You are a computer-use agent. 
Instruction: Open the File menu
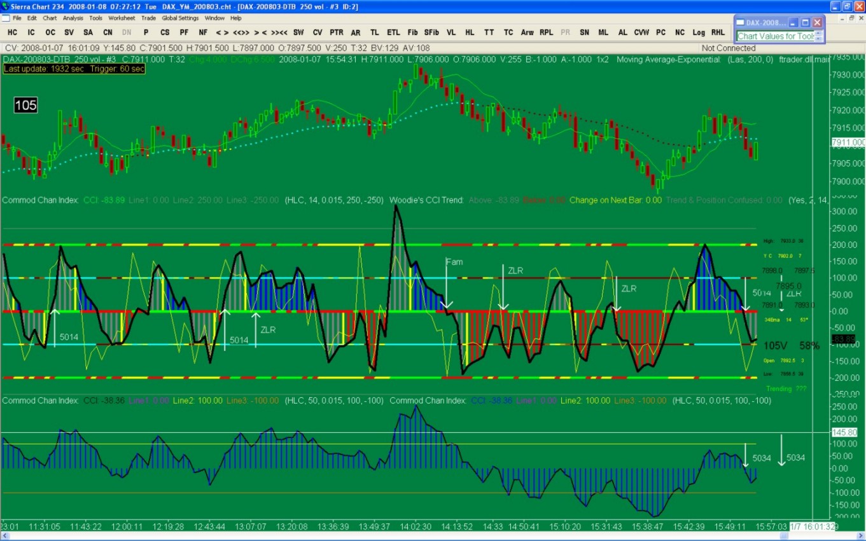(x=17, y=18)
